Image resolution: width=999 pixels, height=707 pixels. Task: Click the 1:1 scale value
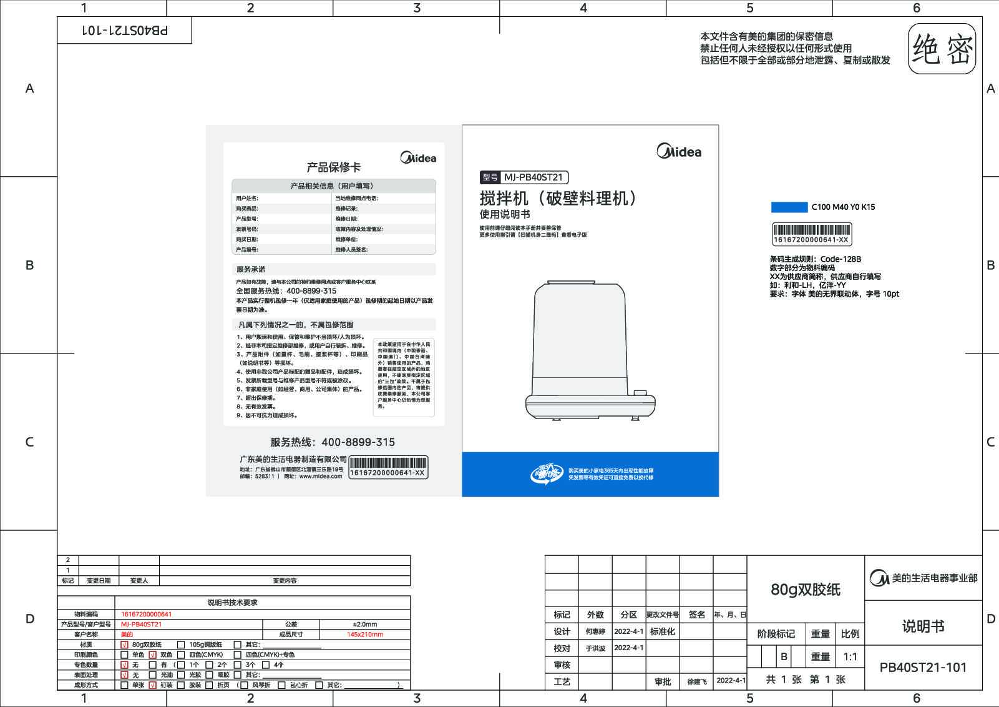(850, 656)
